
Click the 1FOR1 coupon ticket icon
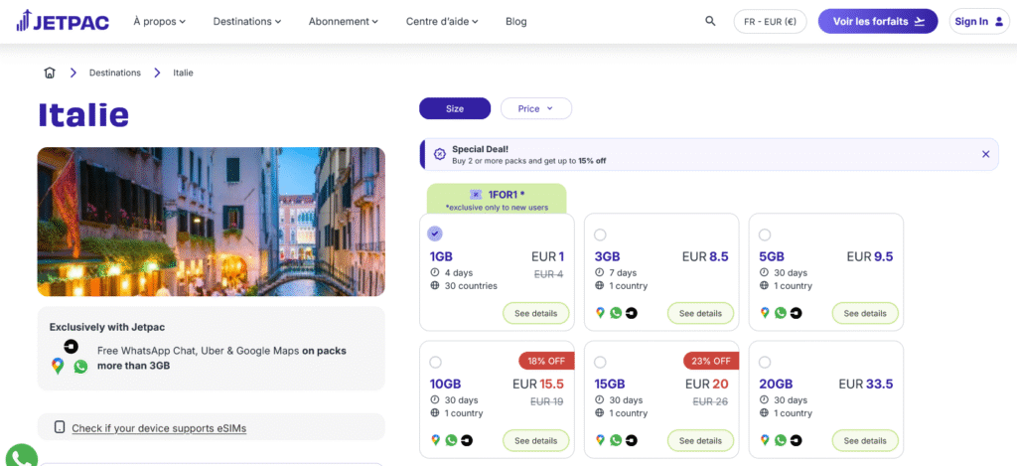click(476, 194)
